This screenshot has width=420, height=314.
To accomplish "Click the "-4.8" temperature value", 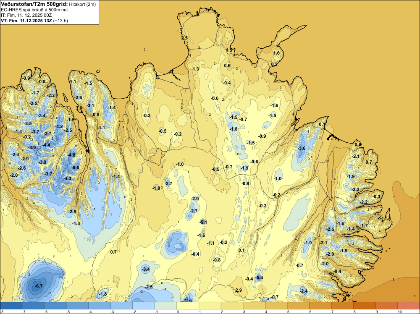I will click(71, 155).
